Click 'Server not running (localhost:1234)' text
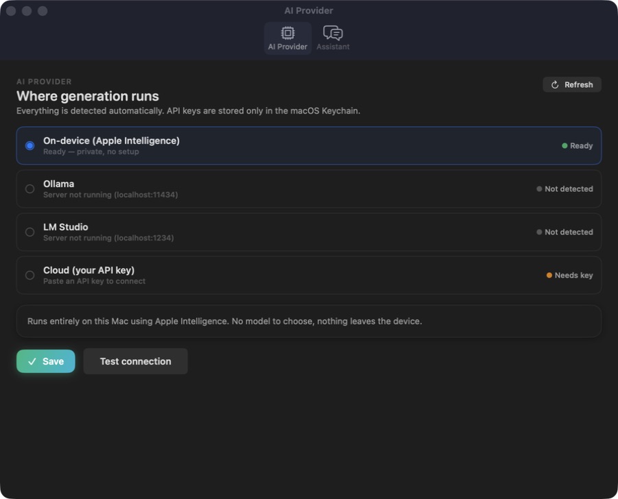Image resolution: width=618 pixels, height=499 pixels. [x=108, y=238]
